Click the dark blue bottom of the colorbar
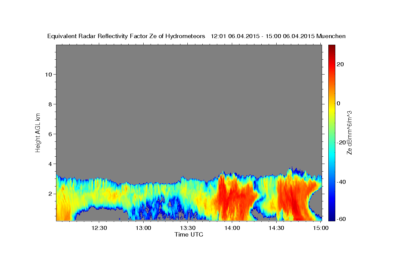Image resolution: width=398 pixels, height=265 pixels. coord(332,218)
